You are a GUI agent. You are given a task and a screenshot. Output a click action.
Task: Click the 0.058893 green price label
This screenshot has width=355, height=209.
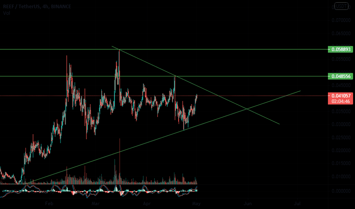(x=340, y=49)
